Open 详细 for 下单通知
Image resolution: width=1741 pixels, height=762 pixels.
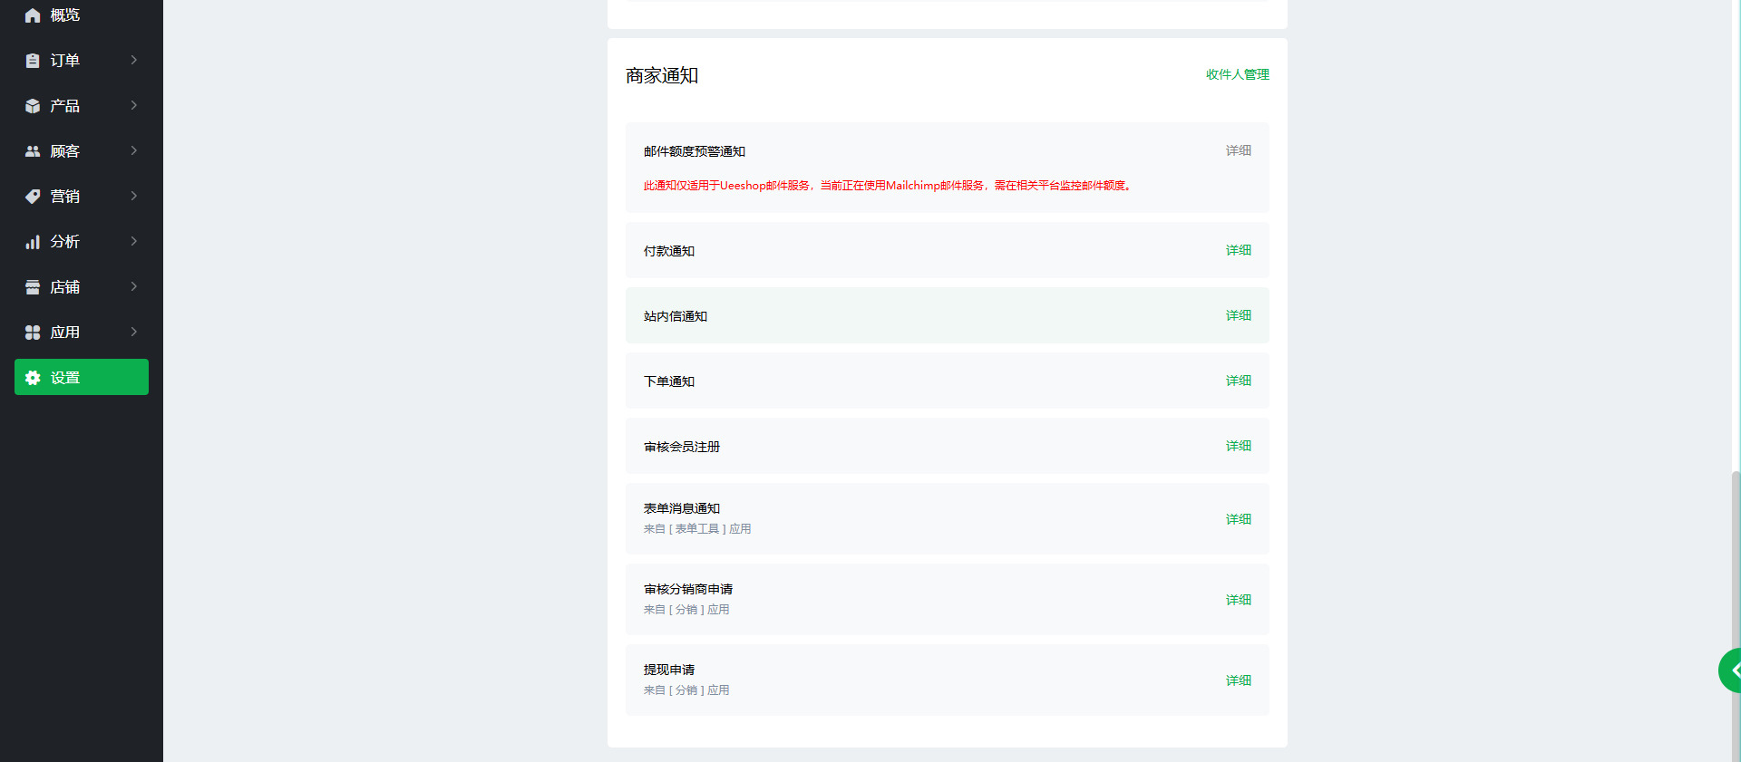(1238, 381)
